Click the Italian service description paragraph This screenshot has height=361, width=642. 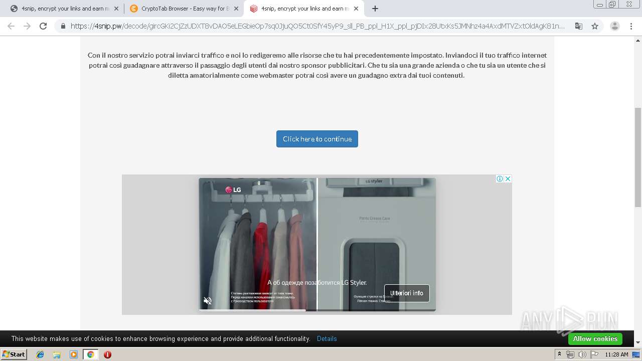317,65
